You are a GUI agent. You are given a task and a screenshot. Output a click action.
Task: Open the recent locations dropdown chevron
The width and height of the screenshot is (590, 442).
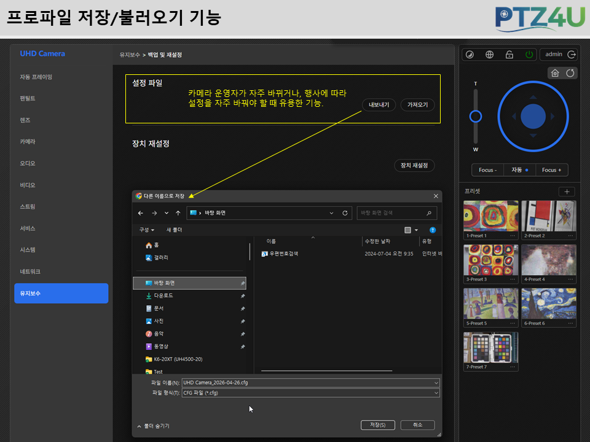(x=167, y=213)
